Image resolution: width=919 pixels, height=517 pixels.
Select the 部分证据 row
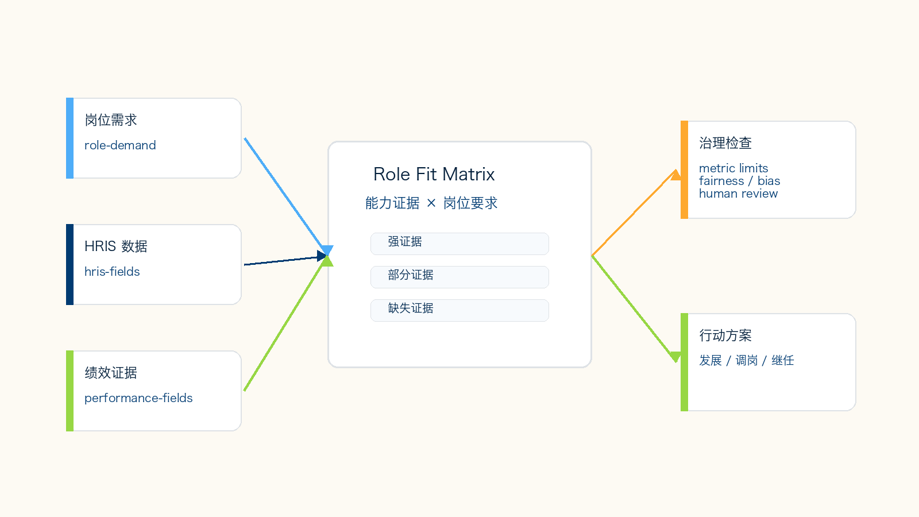click(459, 277)
